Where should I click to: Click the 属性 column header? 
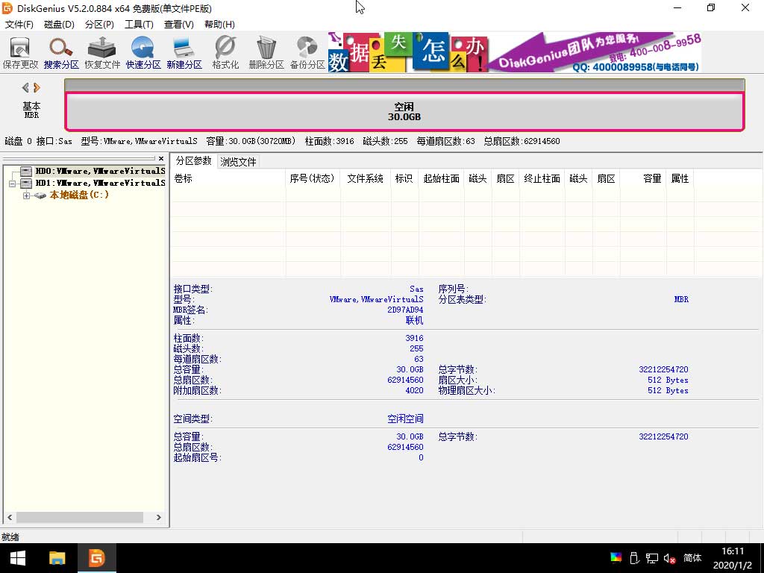680,179
